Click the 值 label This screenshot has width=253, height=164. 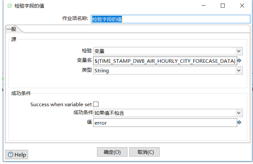89,122
